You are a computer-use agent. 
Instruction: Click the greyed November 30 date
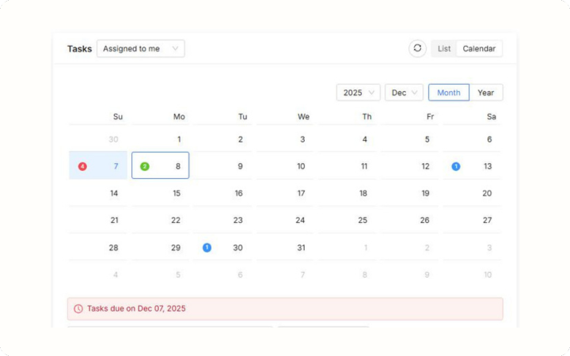click(98, 138)
